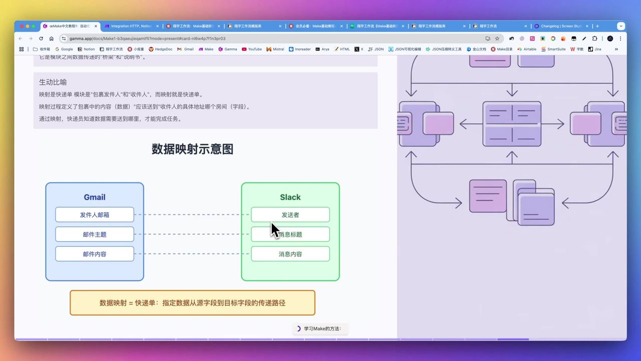641x361 pixels.
Task: Reload the current page
Action: coord(41,39)
